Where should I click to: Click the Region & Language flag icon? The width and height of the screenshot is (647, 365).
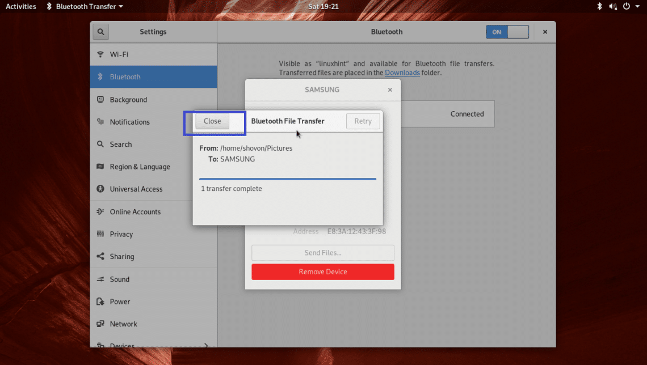[100, 167]
